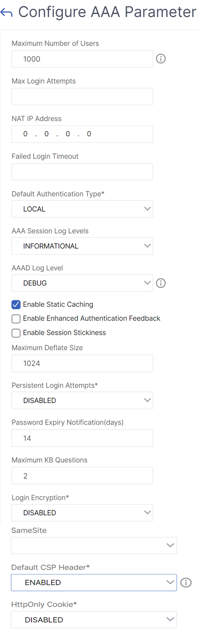
Task: Expand Login Encryption dropdown
Action: 82,513
